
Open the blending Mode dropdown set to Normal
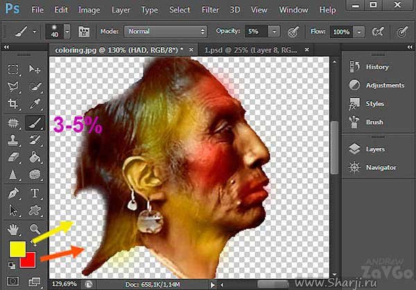tap(165, 32)
